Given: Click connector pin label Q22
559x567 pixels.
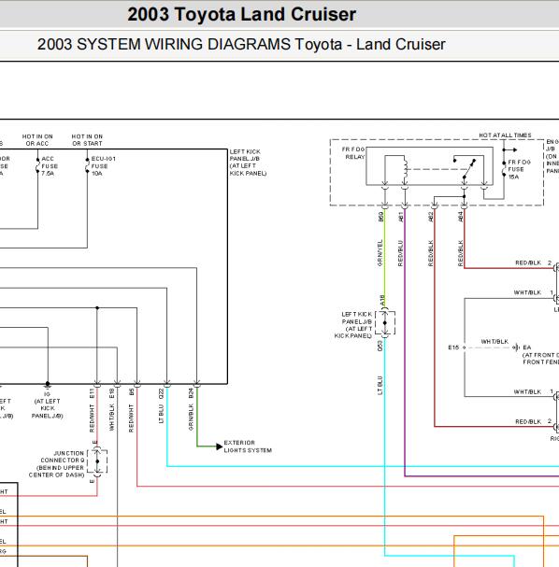Looking at the screenshot, I should click(x=161, y=394).
